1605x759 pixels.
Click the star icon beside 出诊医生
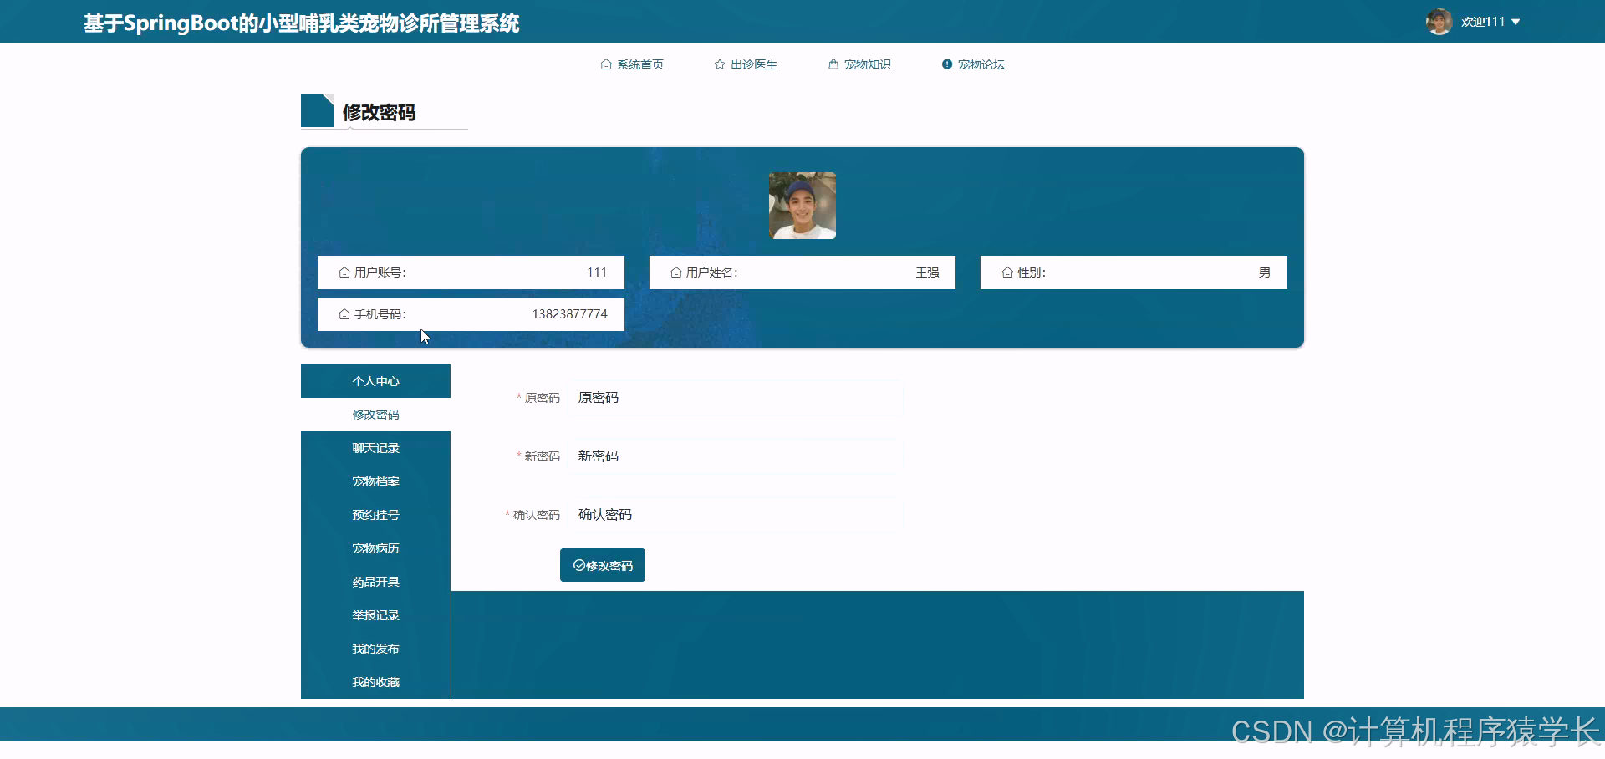718,64
